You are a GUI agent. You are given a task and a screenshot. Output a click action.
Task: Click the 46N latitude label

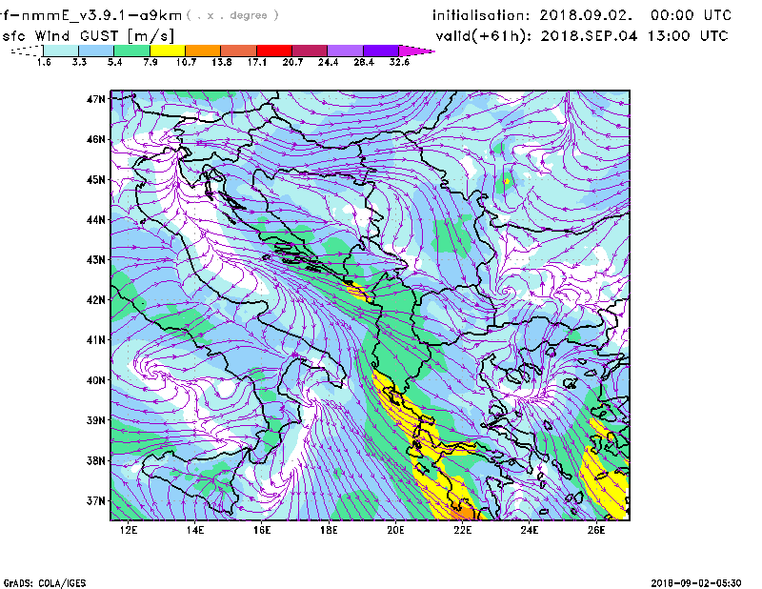(96, 139)
